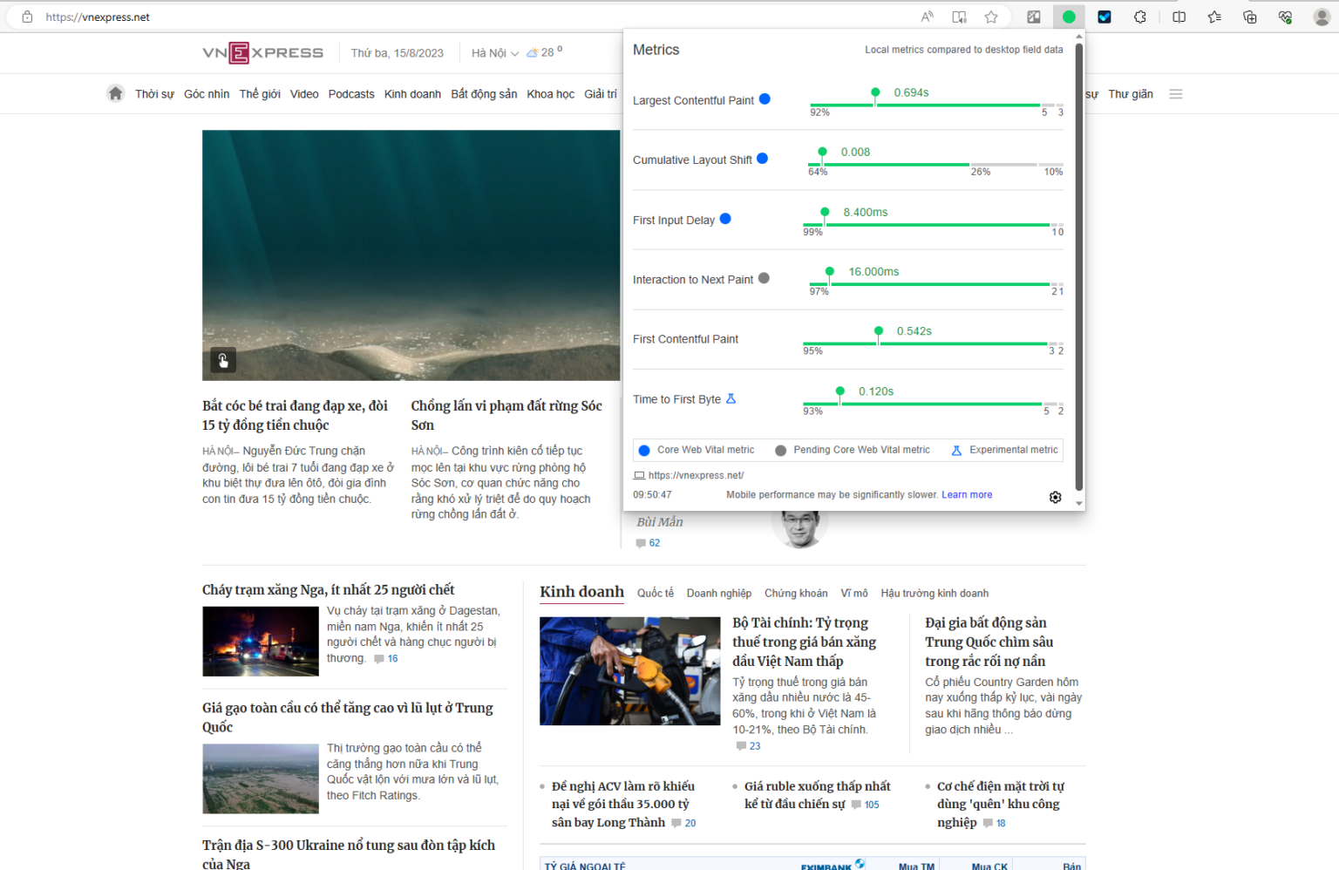
Task: Click the Largest Contentful Paint blue dot
Action: point(765,99)
